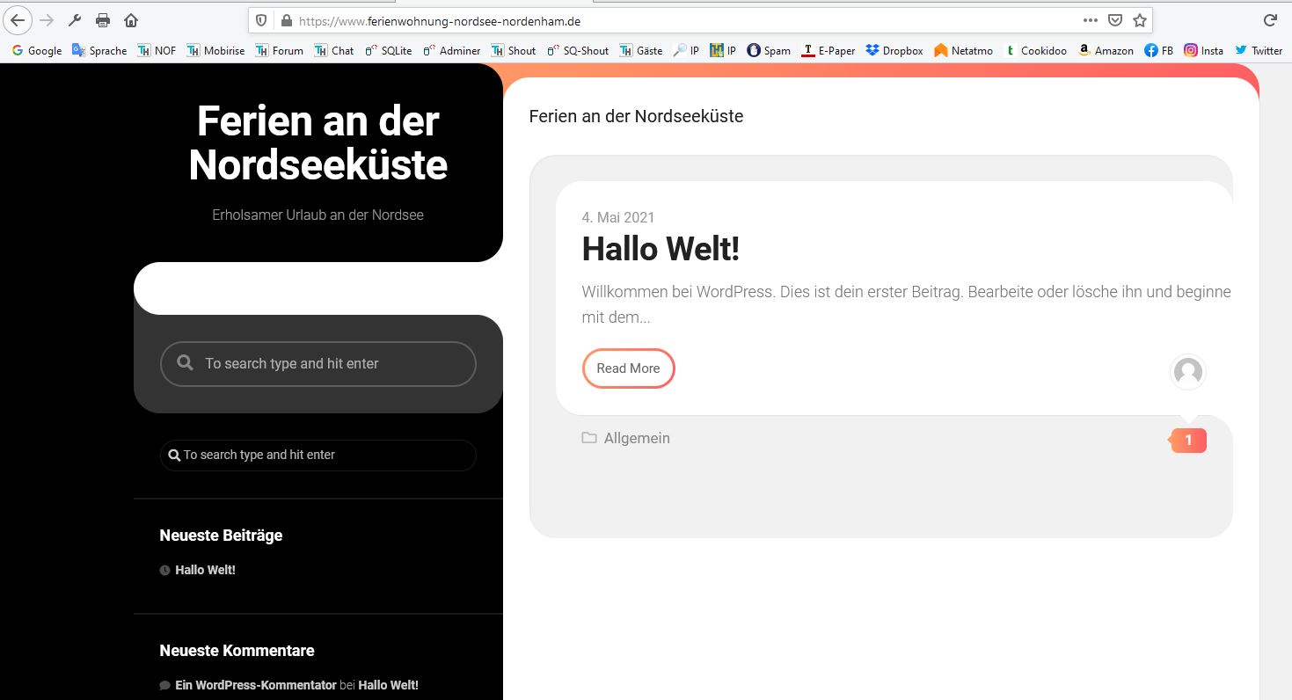Open the Dropbox bookmark
Viewport: 1292px width, 700px height.
[x=894, y=50]
